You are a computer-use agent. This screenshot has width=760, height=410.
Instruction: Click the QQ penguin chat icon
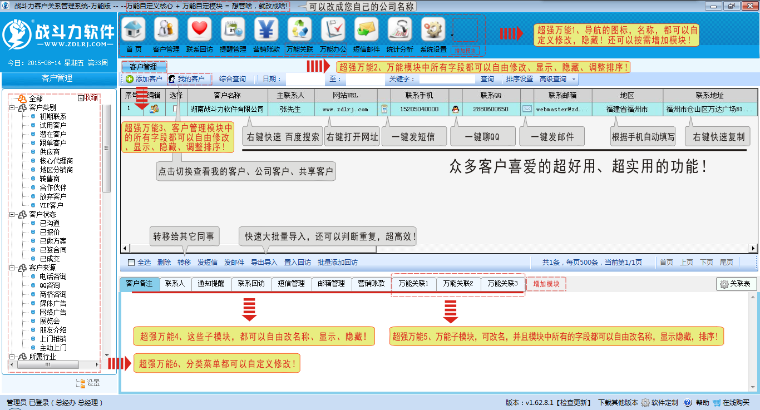pyautogui.click(x=456, y=109)
